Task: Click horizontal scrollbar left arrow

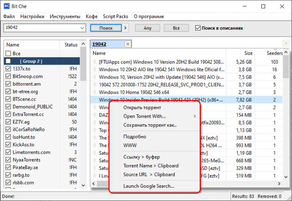Action: (94, 184)
